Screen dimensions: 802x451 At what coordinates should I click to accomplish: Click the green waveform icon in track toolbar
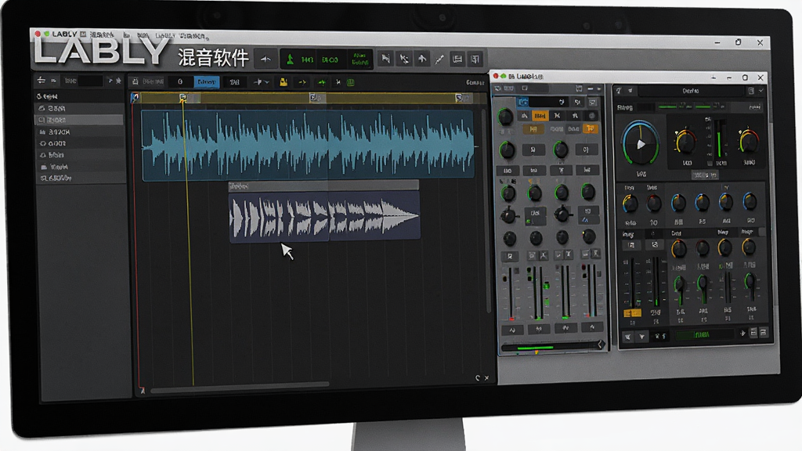(322, 81)
